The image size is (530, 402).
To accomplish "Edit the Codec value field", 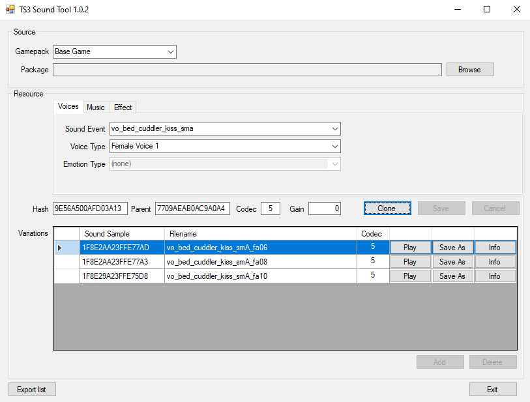I will 271,208.
